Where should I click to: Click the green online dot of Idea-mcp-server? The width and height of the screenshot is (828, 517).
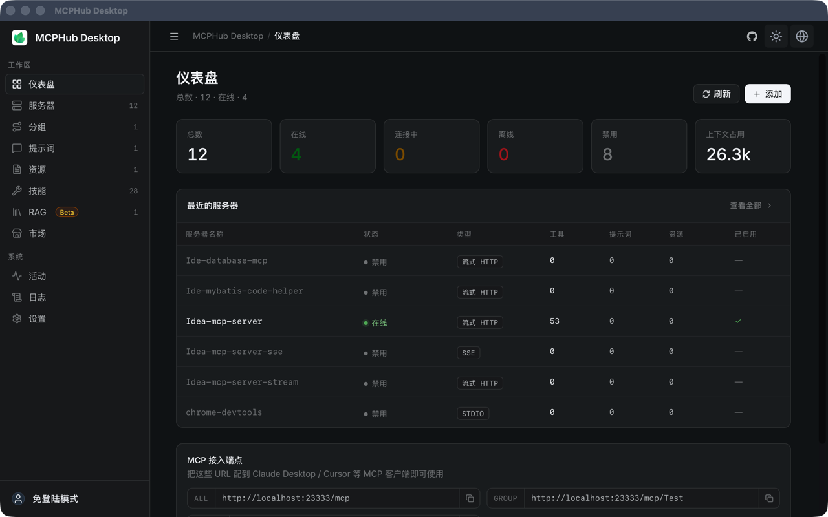click(x=365, y=323)
